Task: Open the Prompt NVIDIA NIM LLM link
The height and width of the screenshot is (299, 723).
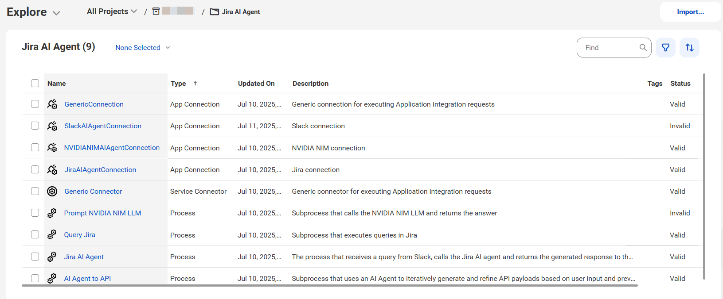Action: click(102, 213)
